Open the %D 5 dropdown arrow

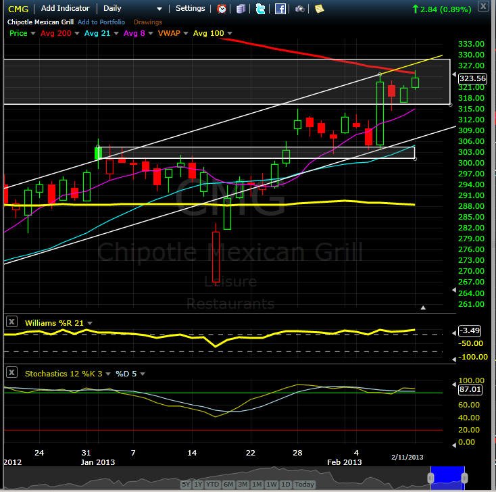(143, 374)
